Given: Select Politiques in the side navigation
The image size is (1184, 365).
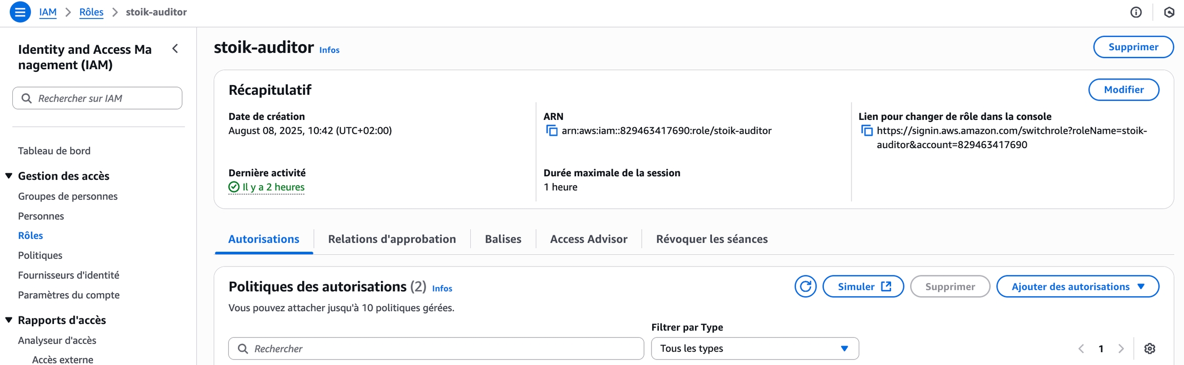Looking at the screenshot, I should point(40,255).
